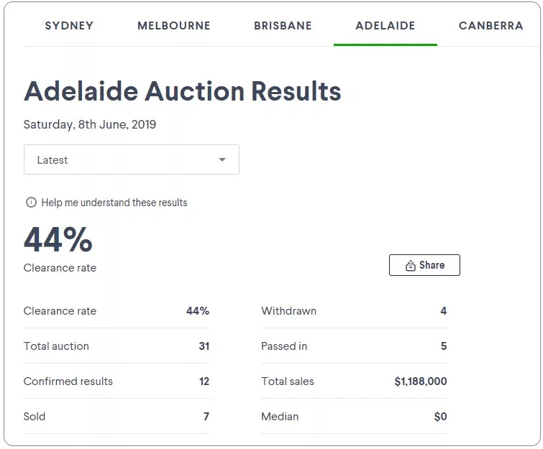Click the dropdown arrow in Latest selector
Viewport: 543px width, 449px height.
tap(222, 159)
